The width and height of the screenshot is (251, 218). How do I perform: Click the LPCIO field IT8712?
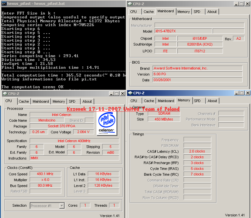click(200, 51)
